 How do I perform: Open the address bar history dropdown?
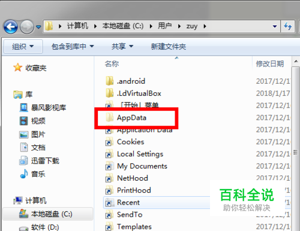tap(275, 26)
